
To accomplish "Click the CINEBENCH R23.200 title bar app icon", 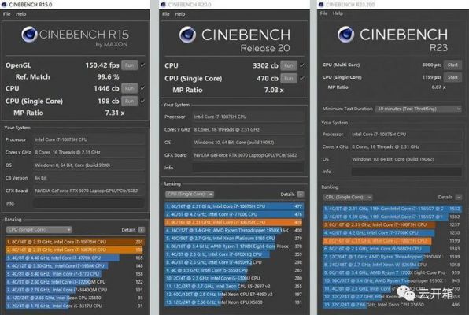I will [321, 4].
